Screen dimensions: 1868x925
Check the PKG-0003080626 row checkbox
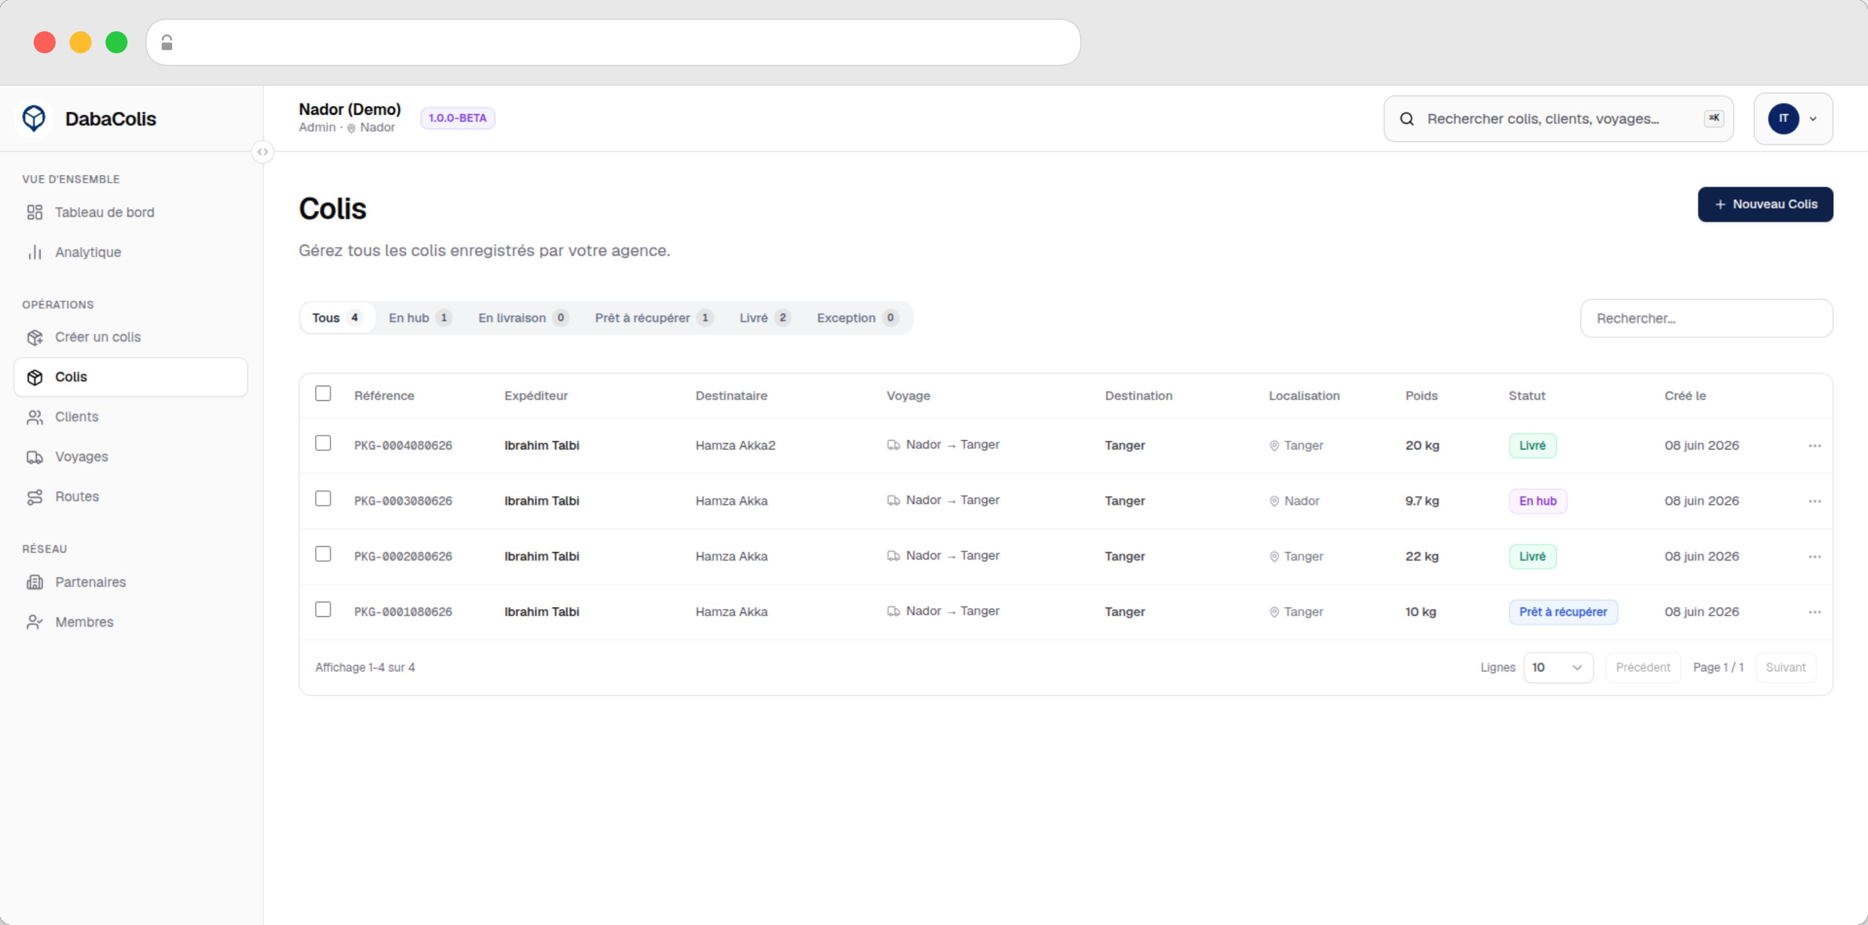coord(323,499)
